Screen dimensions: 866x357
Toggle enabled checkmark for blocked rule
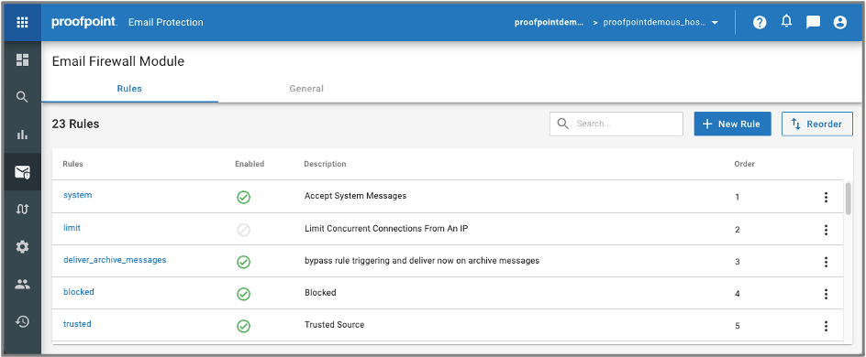coord(244,294)
